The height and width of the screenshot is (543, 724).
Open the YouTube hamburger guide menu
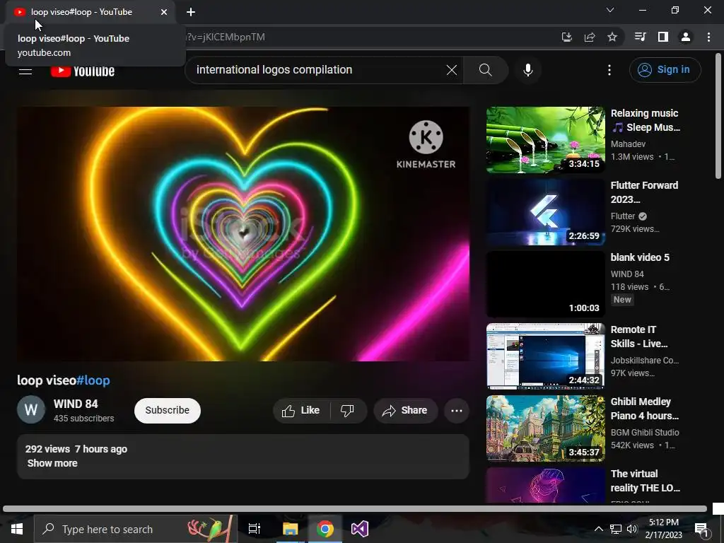[x=25, y=71]
